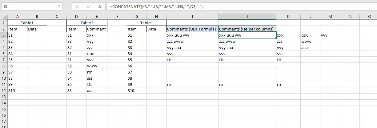Click the Enter checkmark icon in formula bar
The height and width of the screenshot is (128, 377).
(89, 6)
